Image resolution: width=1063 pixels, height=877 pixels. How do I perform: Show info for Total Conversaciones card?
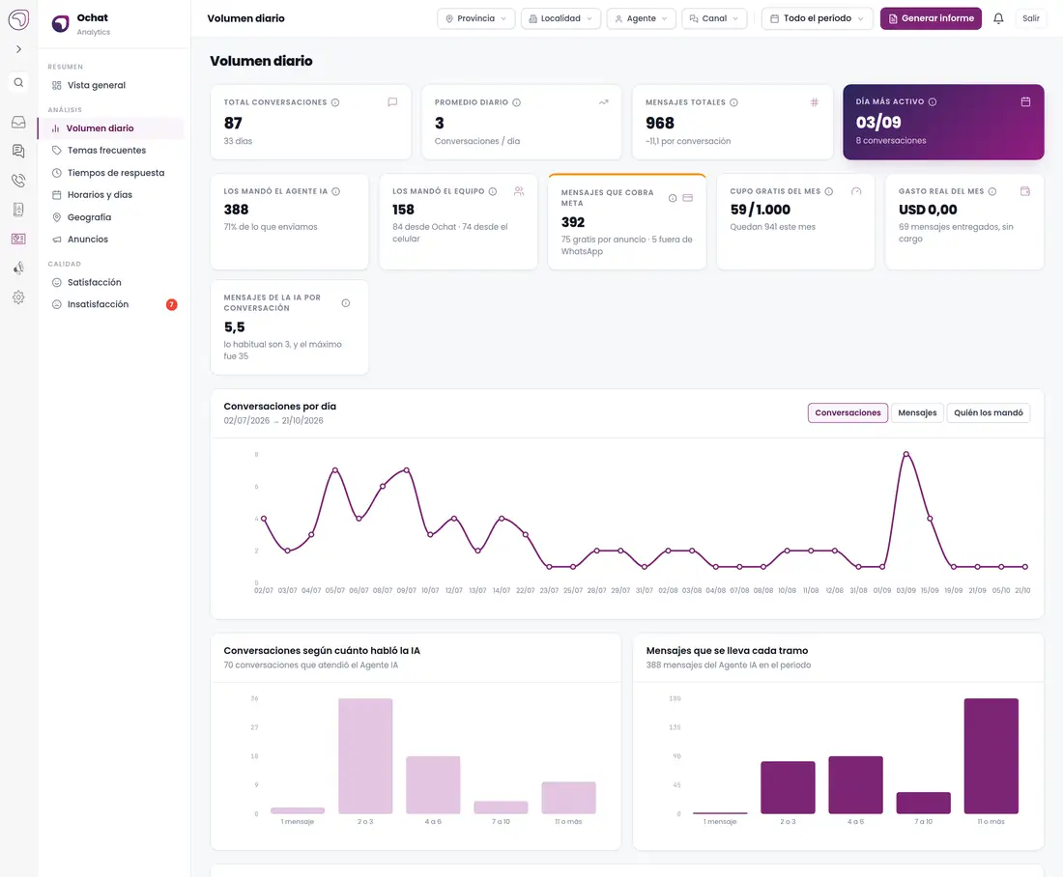[335, 102]
